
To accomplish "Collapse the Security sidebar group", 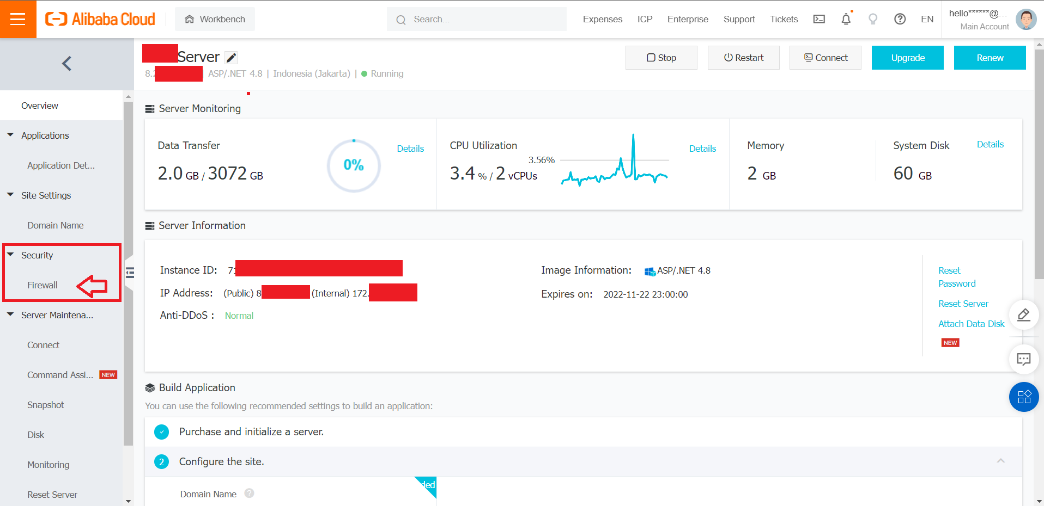I will 10,255.
